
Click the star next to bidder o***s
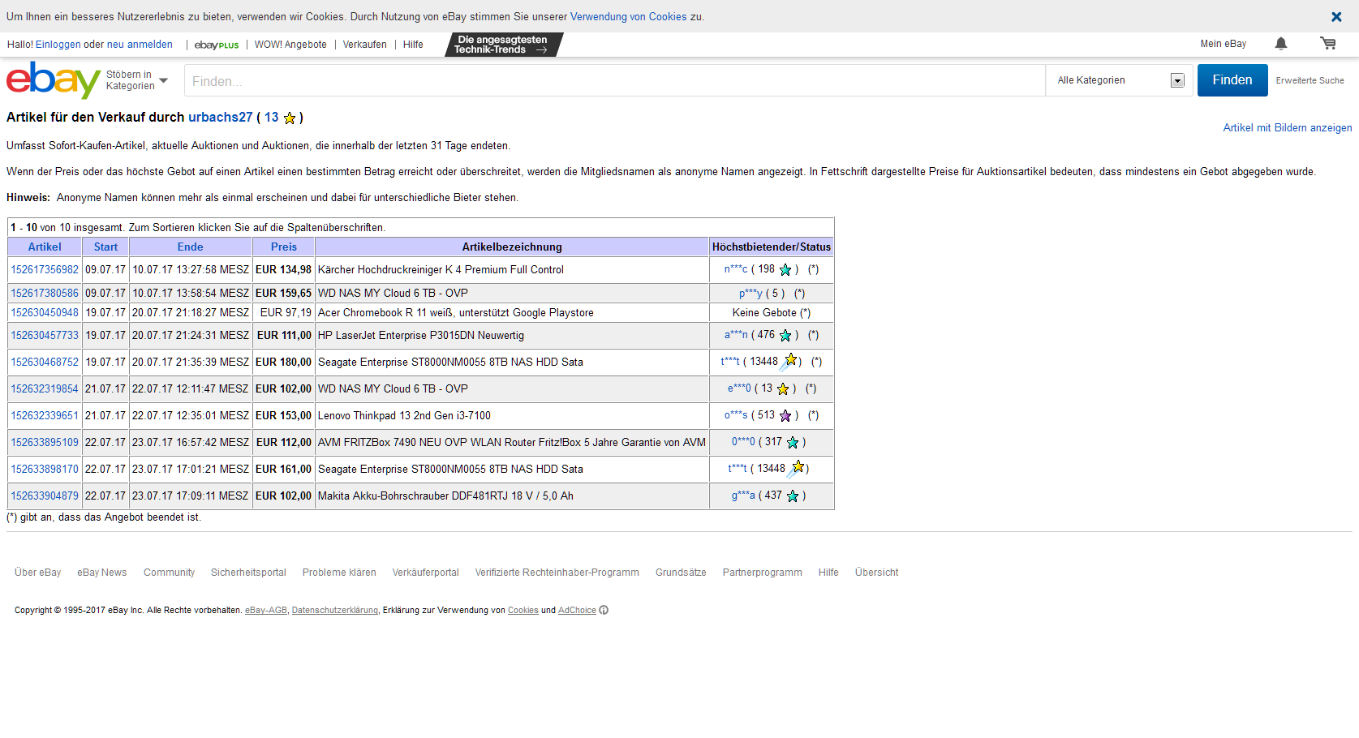785,416
